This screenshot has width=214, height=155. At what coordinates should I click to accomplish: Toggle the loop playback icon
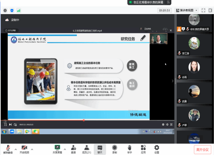pyautogui.click(x=15, y=125)
